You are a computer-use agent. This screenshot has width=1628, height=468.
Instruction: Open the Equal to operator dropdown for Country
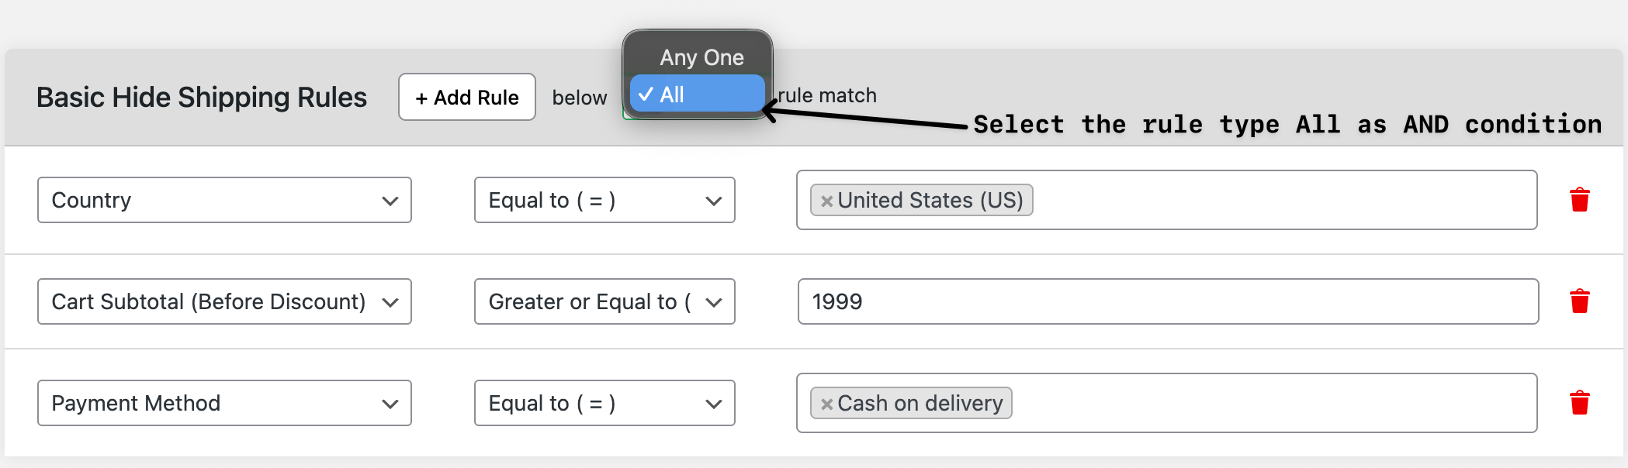point(604,200)
